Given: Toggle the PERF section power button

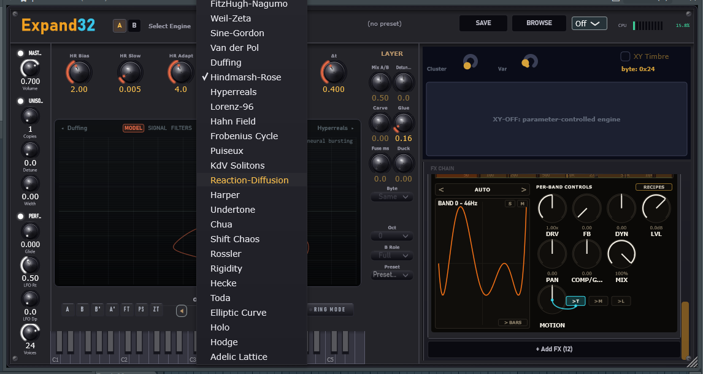Looking at the screenshot, I should [x=21, y=216].
